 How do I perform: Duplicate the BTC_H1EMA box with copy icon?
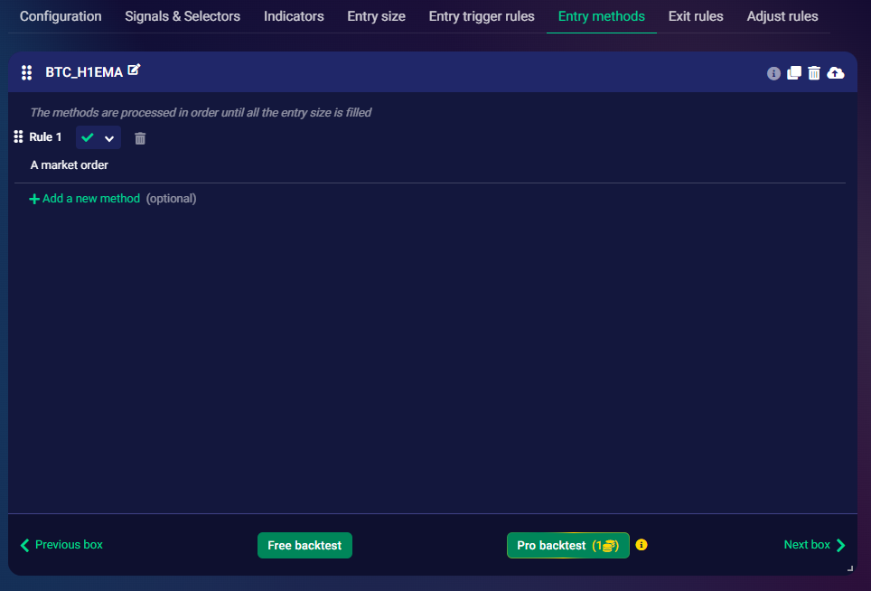coord(794,73)
